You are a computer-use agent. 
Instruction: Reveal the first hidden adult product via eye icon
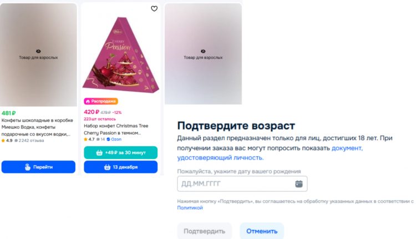pos(38,51)
